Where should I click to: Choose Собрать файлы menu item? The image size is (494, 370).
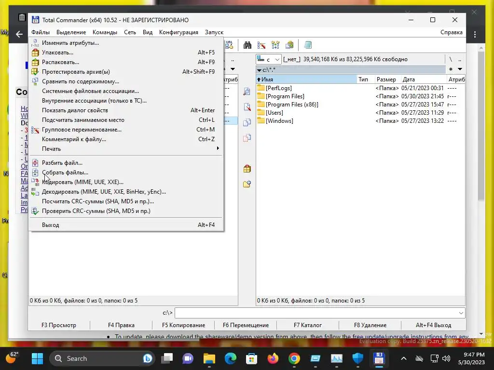coord(126,172)
